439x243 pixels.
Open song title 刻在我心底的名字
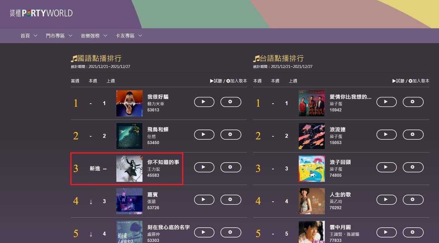169,227
